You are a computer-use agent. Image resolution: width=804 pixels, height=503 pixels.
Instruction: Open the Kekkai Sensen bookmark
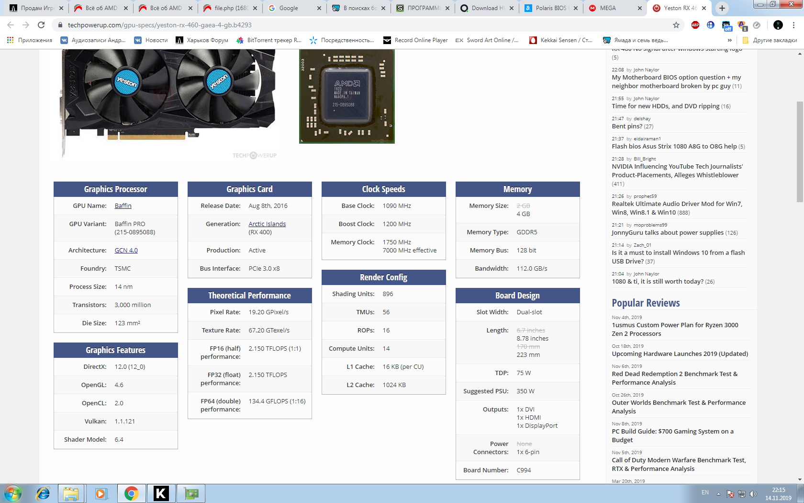click(561, 40)
